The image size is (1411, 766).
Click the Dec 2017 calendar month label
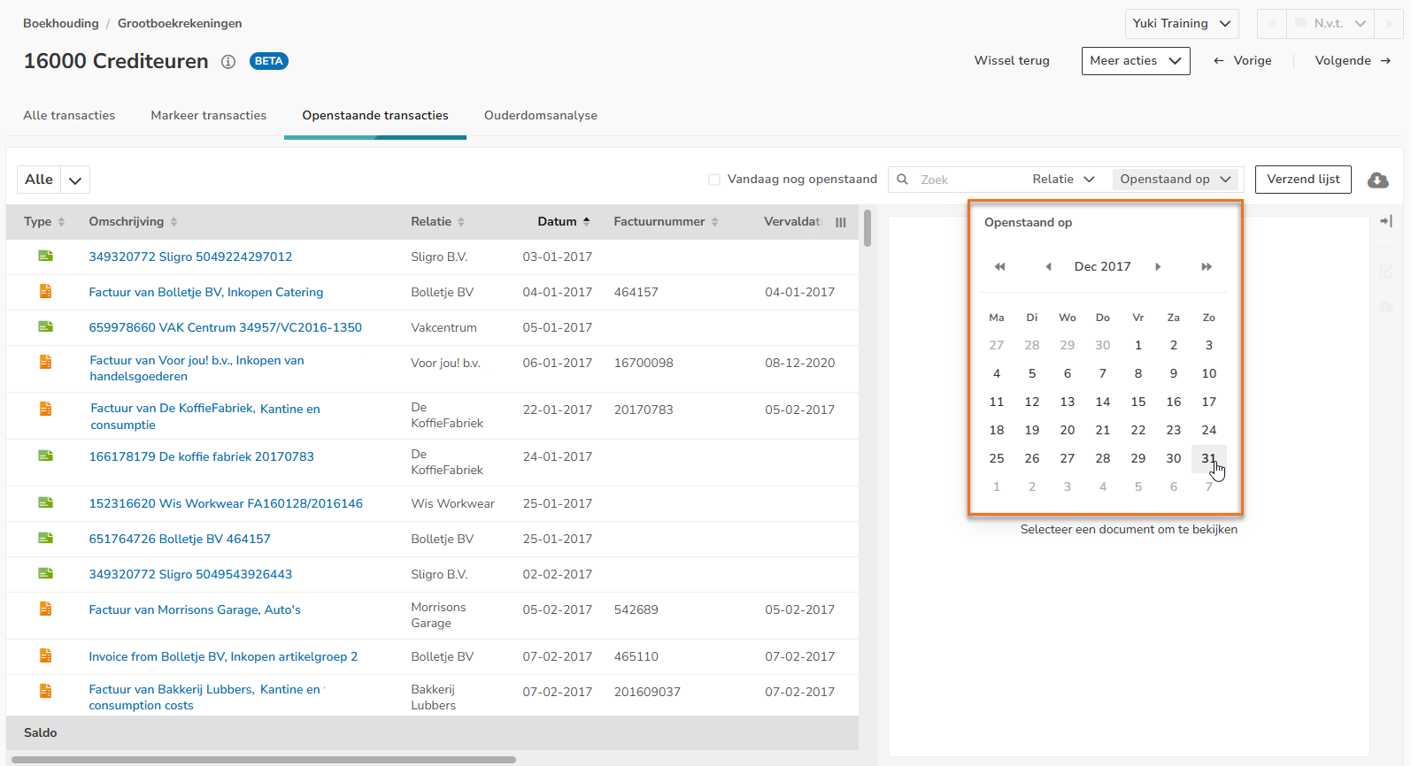pyautogui.click(x=1103, y=266)
